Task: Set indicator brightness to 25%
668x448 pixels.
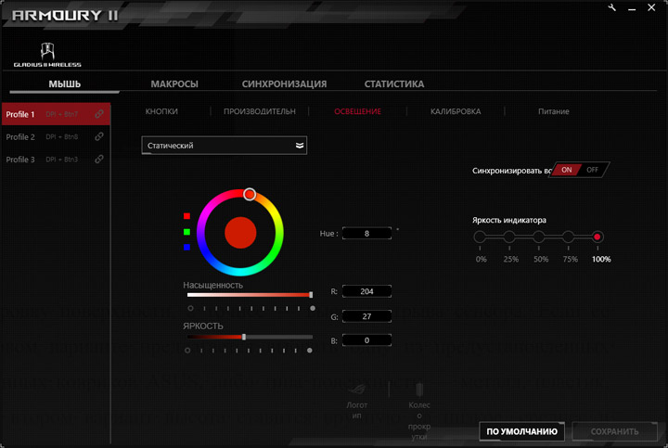Action: (x=509, y=237)
